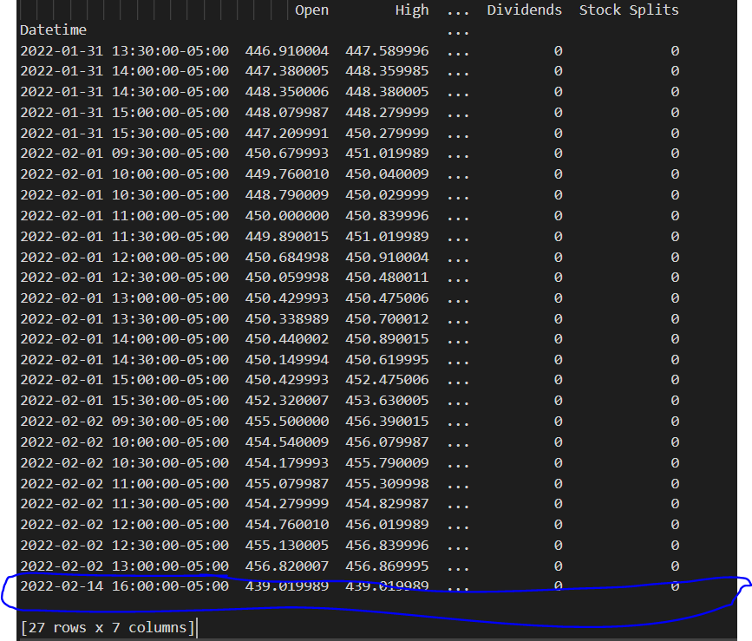
Task: Select timestamp 2022-02-01 13:00:00-05:00
Action: point(125,298)
